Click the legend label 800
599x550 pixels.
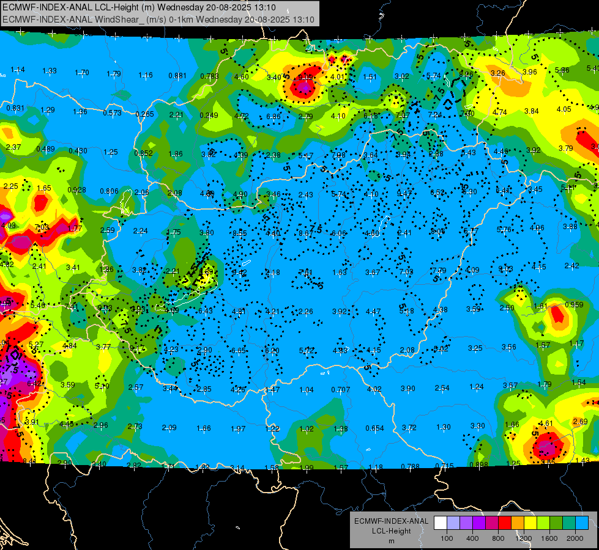tap(498, 538)
